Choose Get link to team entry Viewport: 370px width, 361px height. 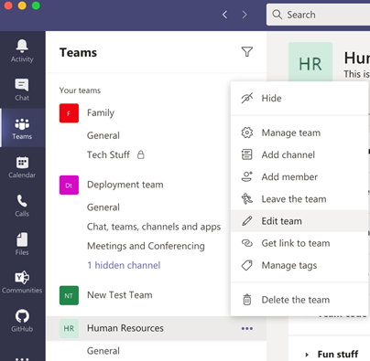[x=299, y=243]
